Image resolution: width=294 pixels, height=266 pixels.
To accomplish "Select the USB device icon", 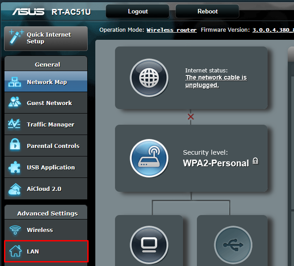I will coord(233,245).
